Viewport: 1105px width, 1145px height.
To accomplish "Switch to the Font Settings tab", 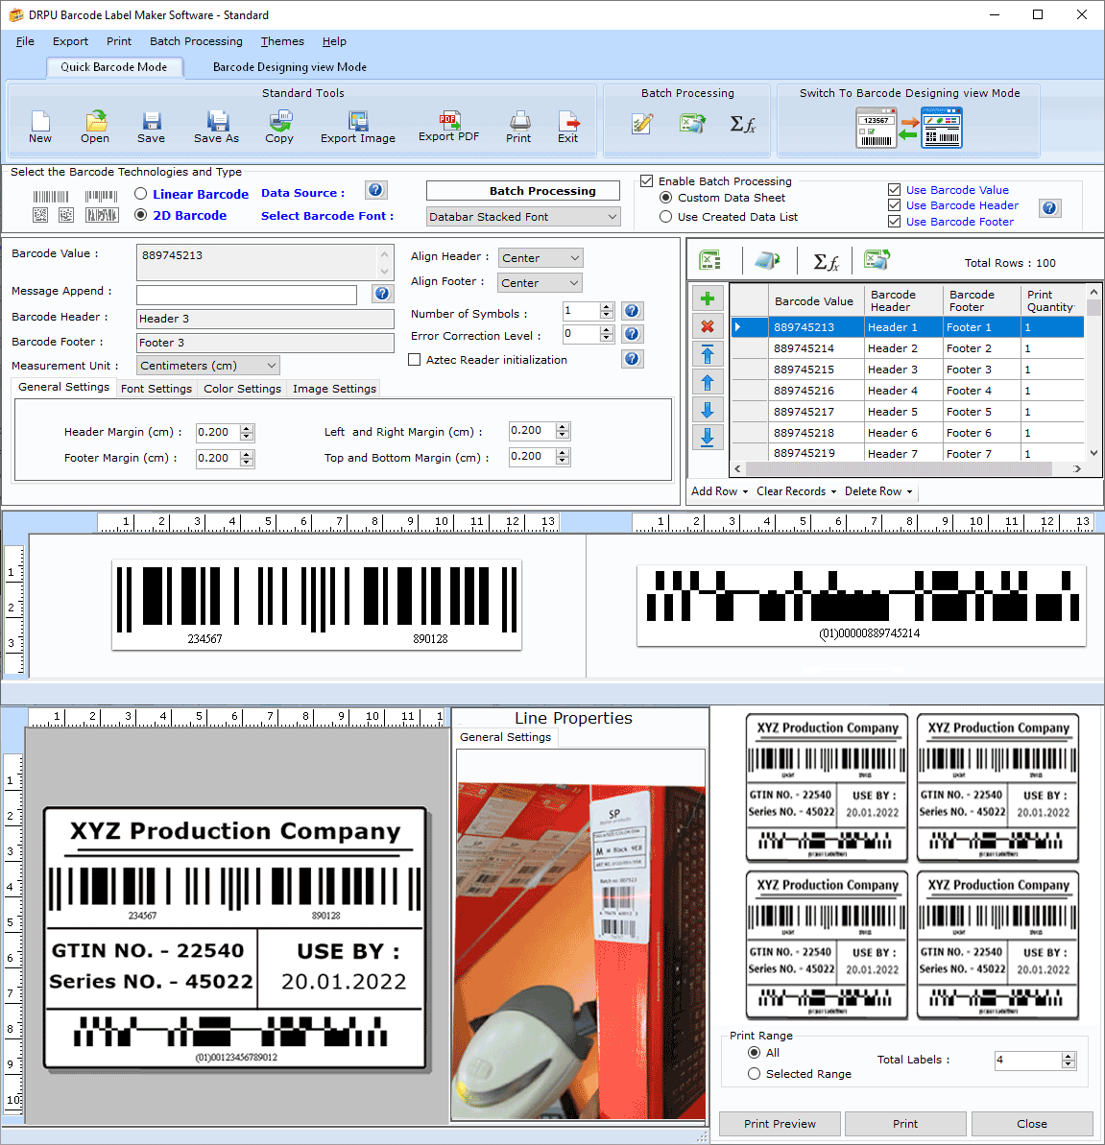I will click(156, 389).
